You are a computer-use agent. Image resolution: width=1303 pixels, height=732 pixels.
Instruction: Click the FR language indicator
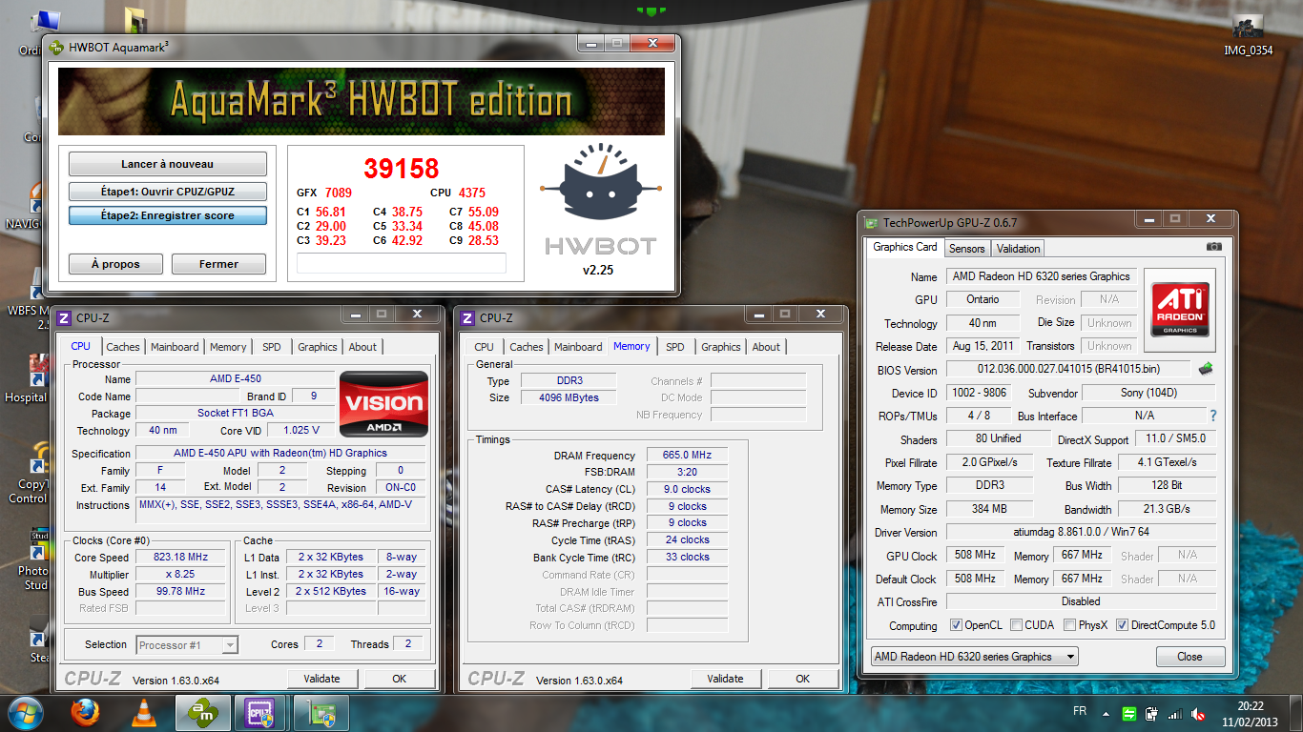pyautogui.click(x=1080, y=712)
